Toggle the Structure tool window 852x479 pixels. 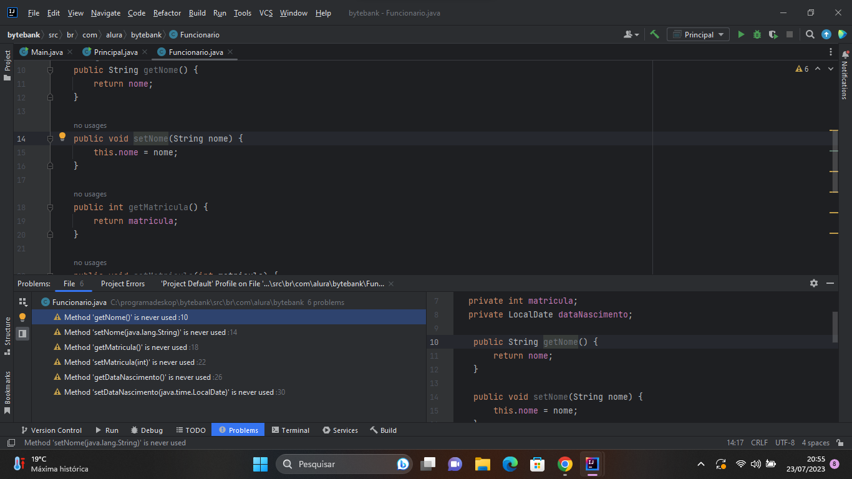point(7,336)
